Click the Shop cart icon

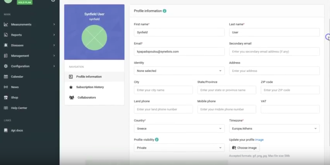6,98
